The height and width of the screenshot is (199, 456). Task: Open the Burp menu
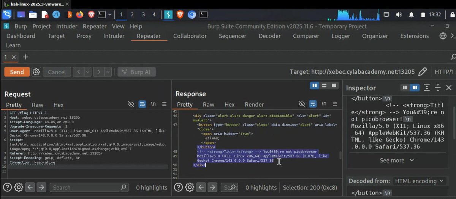pos(21,26)
